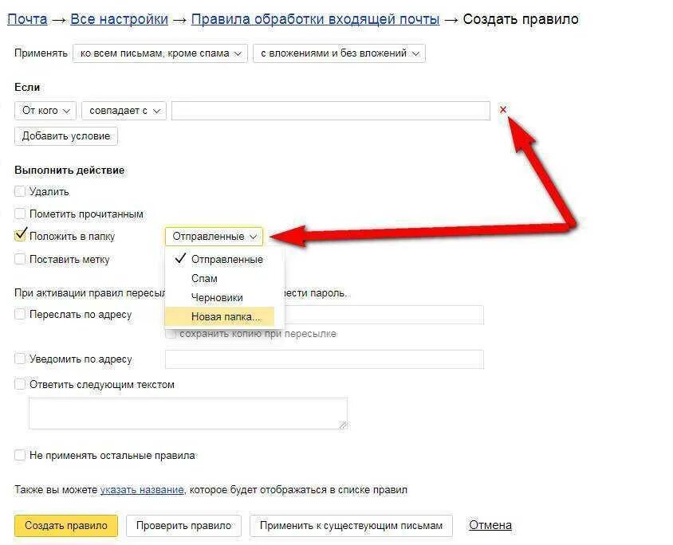Screen dimensions: 673x545
Task: Expand 'с вложениями и без вложений' dropdown
Action: [x=339, y=53]
